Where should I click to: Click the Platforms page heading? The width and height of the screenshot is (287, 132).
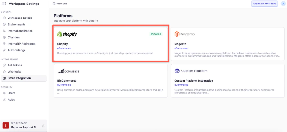point(63,16)
